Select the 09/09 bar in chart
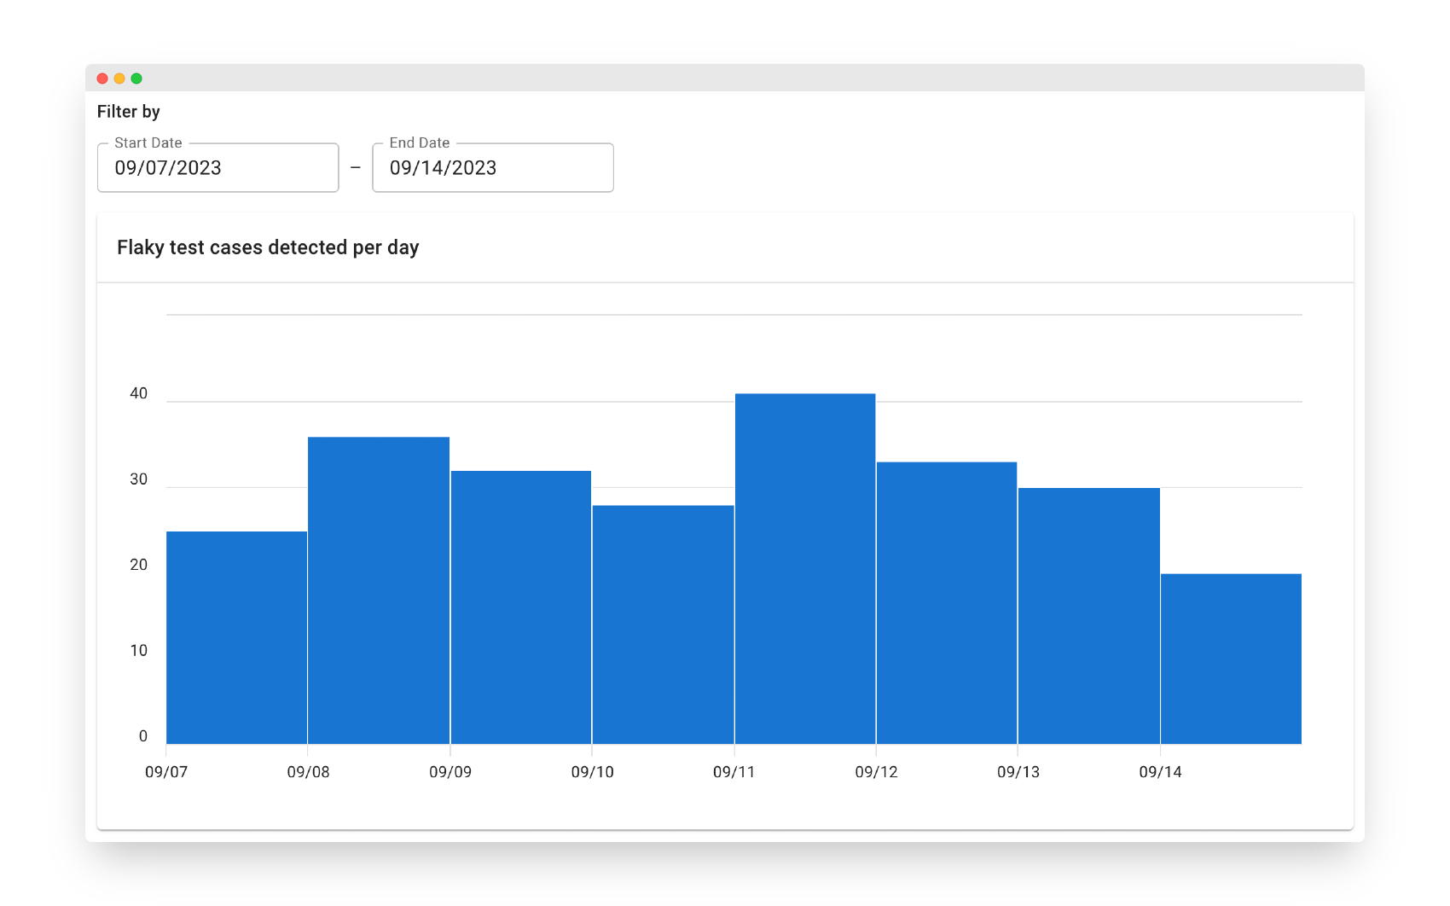1450x906 pixels. tap(521, 607)
